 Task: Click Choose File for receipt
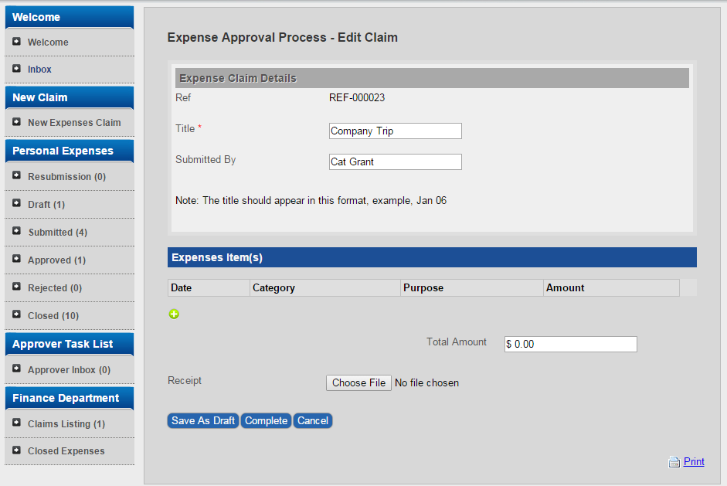pyautogui.click(x=358, y=382)
